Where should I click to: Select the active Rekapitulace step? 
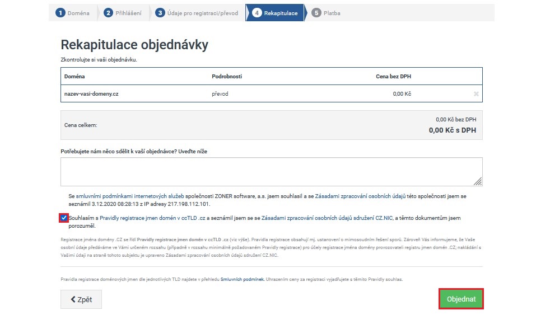pos(275,13)
